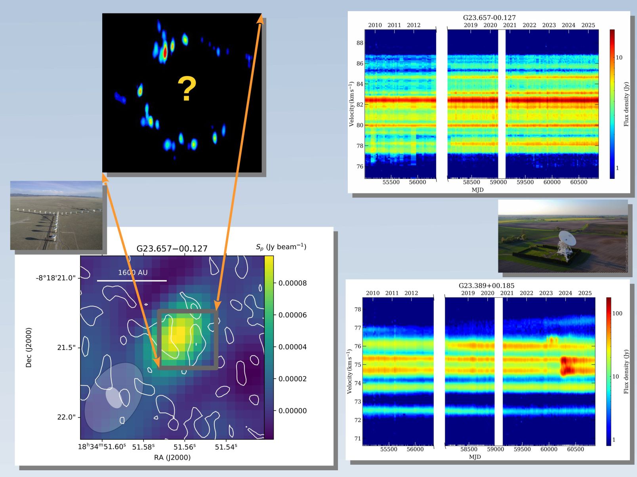Image resolution: width=637 pixels, height=477 pixels.
Task: Click the small white inner beam ellipse
Action: [x=114, y=397]
